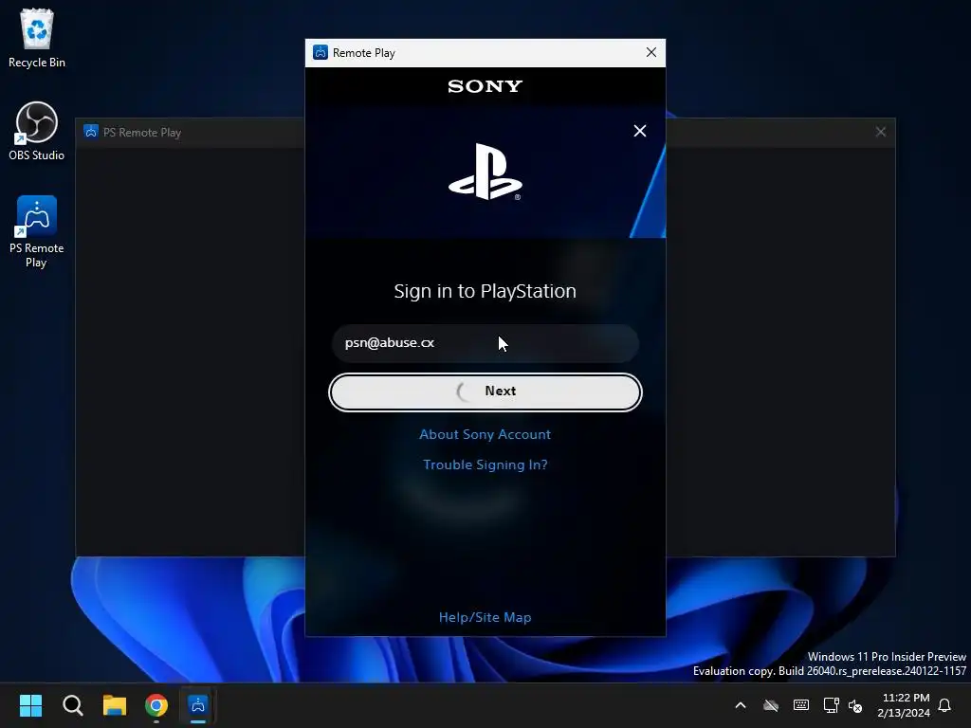Image resolution: width=971 pixels, height=728 pixels.
Task: Click the PlayStation logo in sign-in dialog
Action: click(485, 172)
